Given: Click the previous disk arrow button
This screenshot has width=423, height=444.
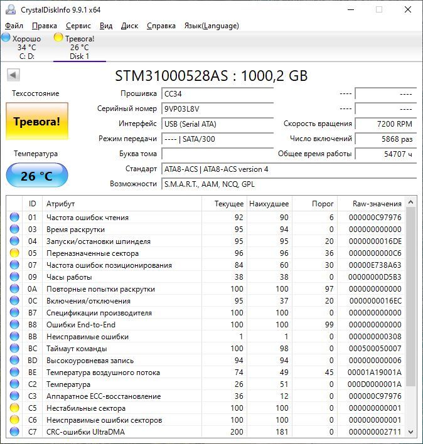Looking at the screenshot, I should coord(13,75).
